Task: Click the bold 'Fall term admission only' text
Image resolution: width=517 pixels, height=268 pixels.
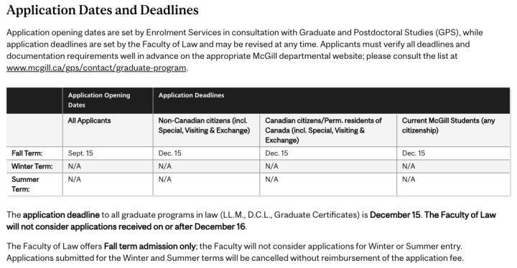Action: 149,247
